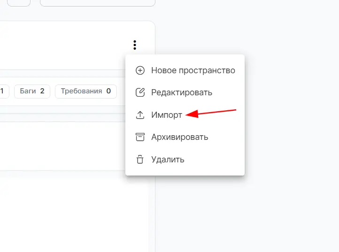Click the trash can icon
Image resolution: width=339 pixels, height=252 pixels.
(x=140, y=160)
